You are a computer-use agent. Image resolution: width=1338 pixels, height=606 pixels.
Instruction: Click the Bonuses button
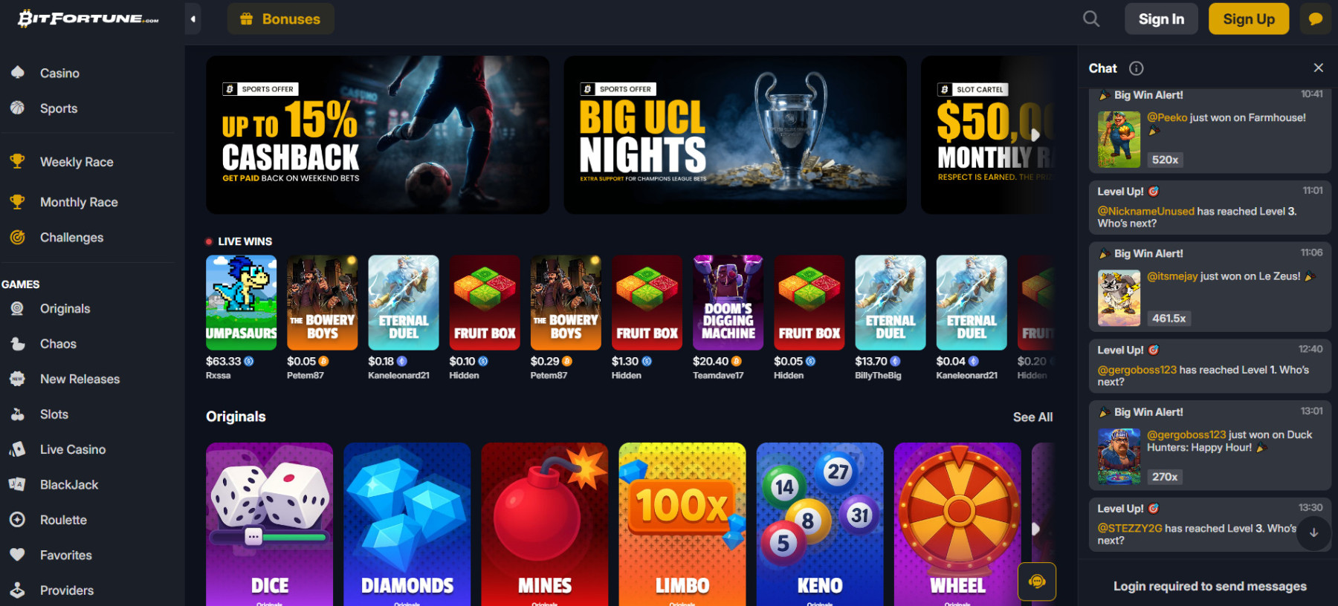[x=280, y=19]
